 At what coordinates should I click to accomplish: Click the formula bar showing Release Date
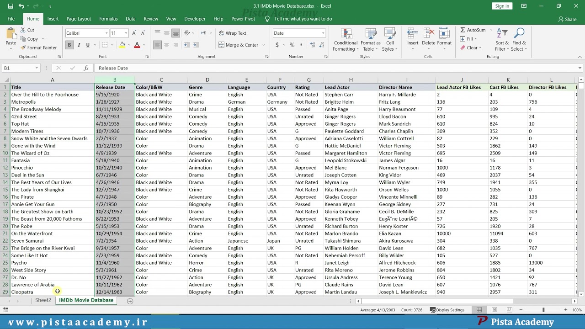point(336,68)
